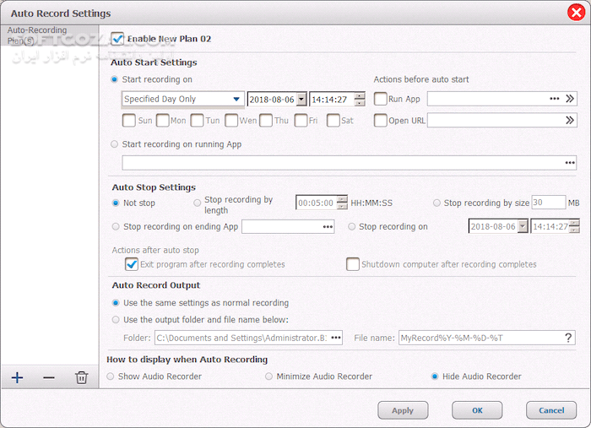The height and width of the screenshot is (428, 591).
Task: Expand the start date 2018-08-06 picker
Action: (x=301, y=99)
